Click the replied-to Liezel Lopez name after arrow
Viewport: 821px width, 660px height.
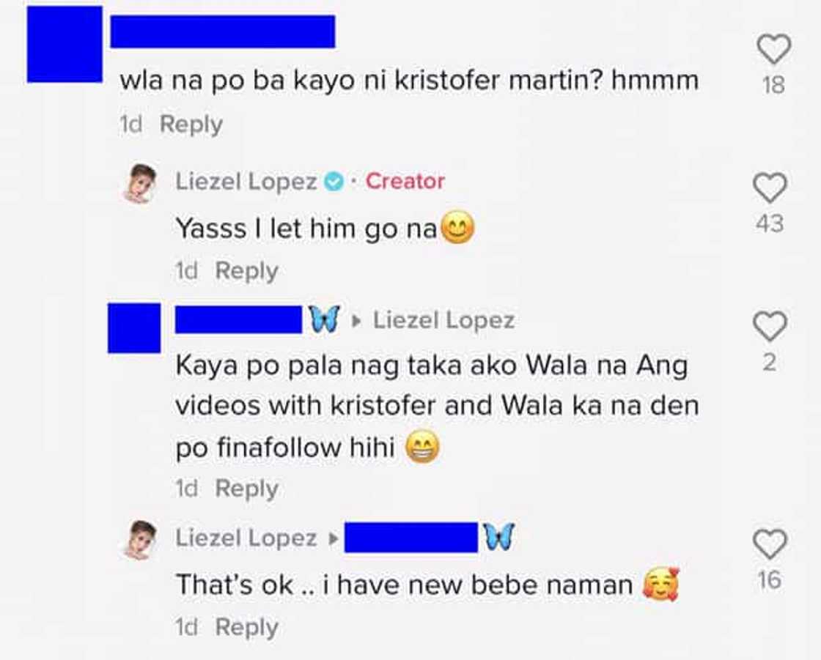(443, 320)
